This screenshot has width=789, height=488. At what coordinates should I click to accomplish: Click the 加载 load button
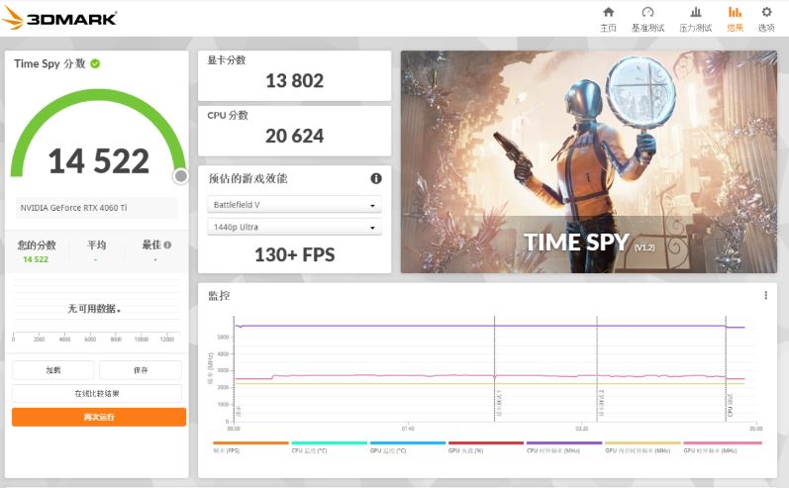pos(53,369)
